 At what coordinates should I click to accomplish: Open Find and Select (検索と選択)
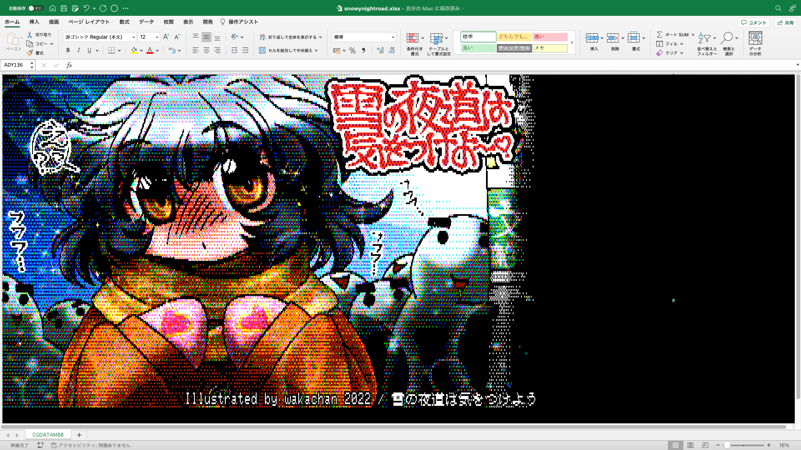pyautogui.click(x=729, y=44)
